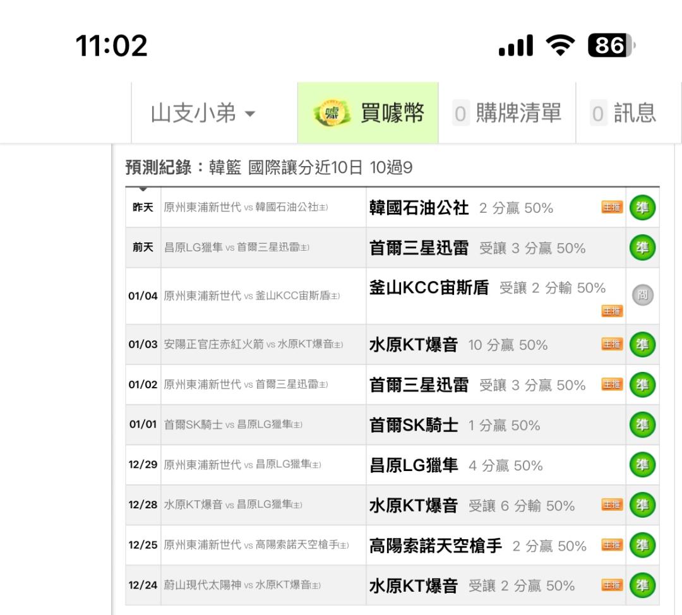This screenshot has height=615, width=682.
Task: Click the orange 主推 tag in the 01/04 row
Action: tap(612, 311)
